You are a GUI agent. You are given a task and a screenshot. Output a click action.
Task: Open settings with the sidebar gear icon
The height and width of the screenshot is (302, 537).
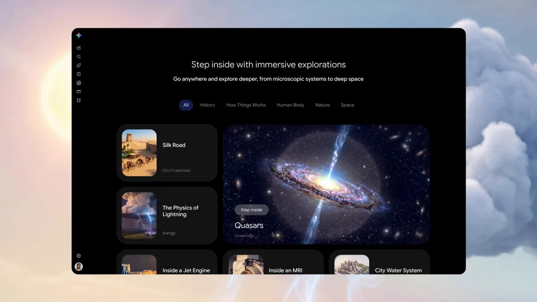click(79, 256)
